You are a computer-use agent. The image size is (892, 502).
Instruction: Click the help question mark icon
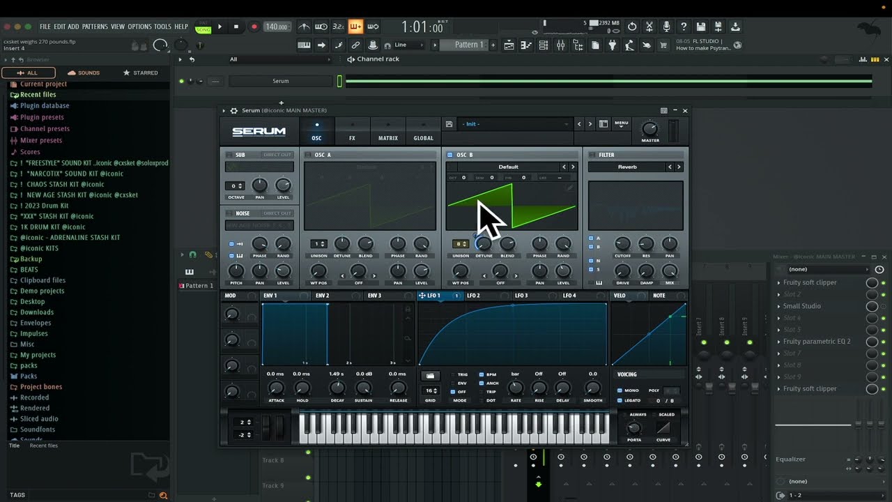pos(684,26)
